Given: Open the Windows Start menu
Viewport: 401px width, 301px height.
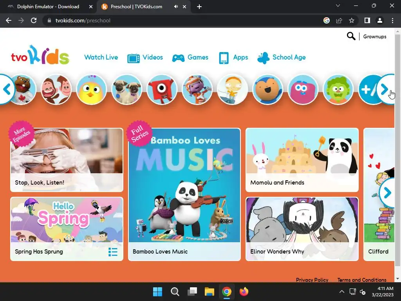Looking at the screenshot, I should [x=157, y=292].
